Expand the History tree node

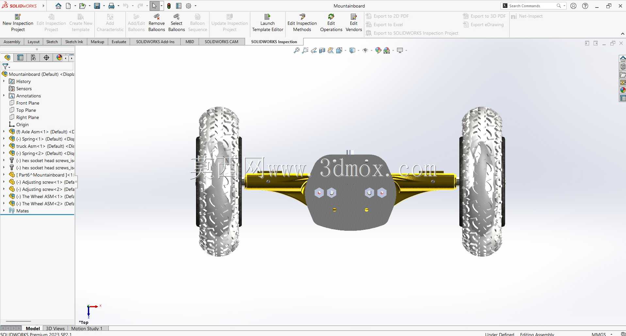point(4,81)
